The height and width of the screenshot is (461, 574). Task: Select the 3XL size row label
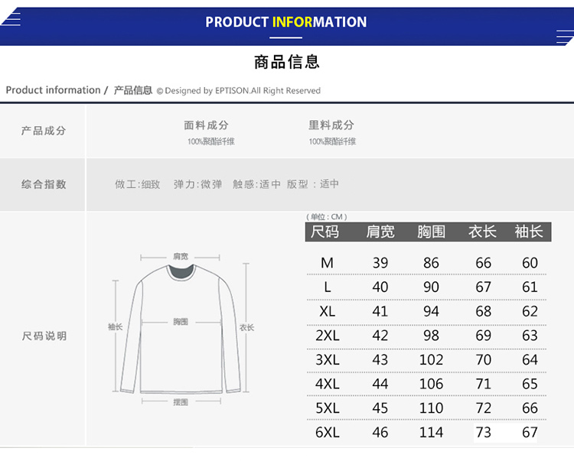pyautogui.click(x=327, y=360)
